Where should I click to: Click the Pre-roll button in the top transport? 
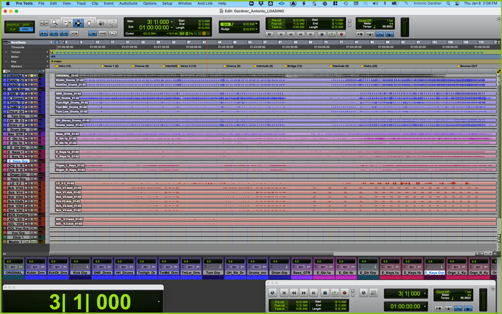click(276, 21)
